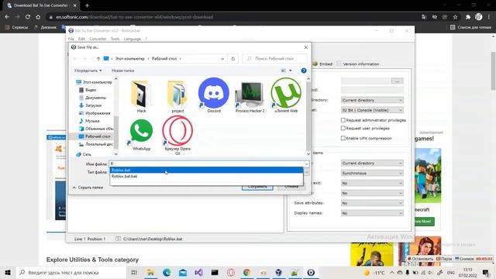Screen dimensions: 496x279
Task: Open Mail app from taskbar
Action: point(183,272)
